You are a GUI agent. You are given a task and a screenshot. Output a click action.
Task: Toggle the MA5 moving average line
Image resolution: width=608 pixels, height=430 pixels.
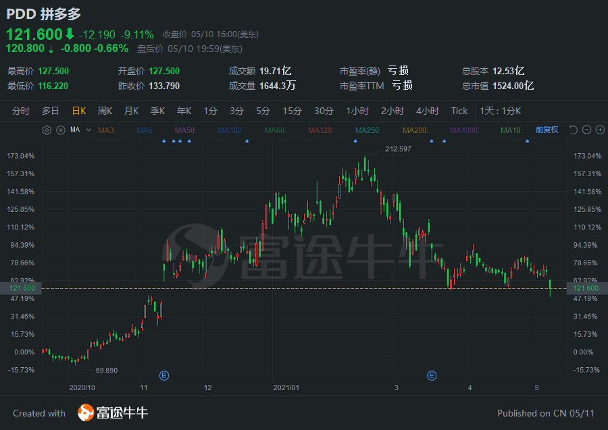pos(145,130)
